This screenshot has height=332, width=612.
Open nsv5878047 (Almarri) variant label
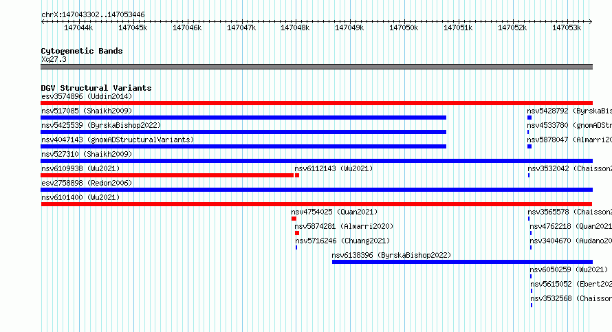point(569,140)
